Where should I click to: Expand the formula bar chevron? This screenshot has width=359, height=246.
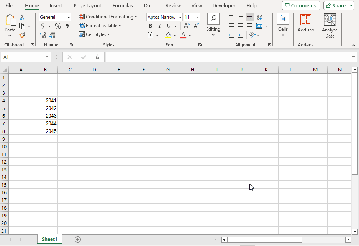tap(354, 57)
